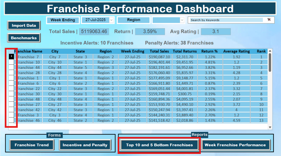This screenshot has height=156, width=281.
Task: Click the Avg Rating value field
Action: pos(216,31)
